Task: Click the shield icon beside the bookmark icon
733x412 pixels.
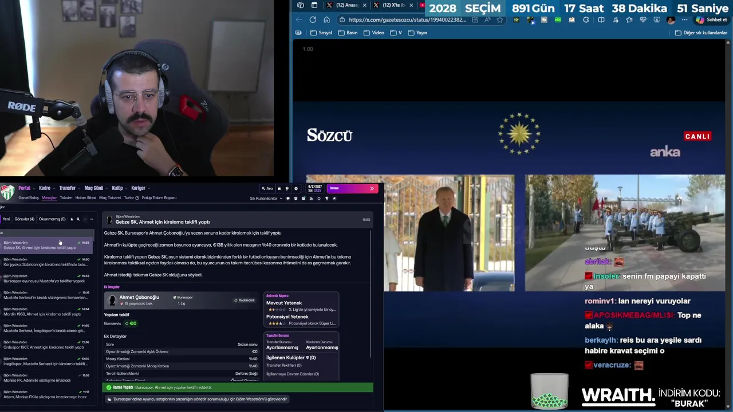Action: tap(287, 188)
